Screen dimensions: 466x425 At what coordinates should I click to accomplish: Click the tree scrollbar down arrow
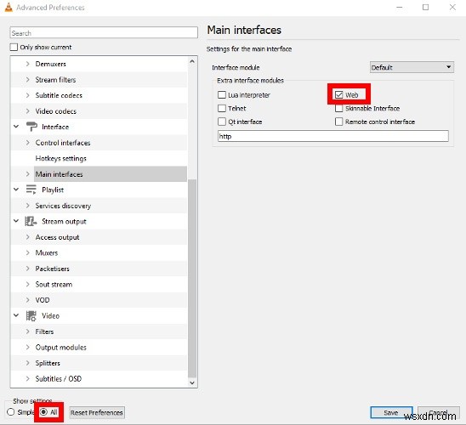192,382
